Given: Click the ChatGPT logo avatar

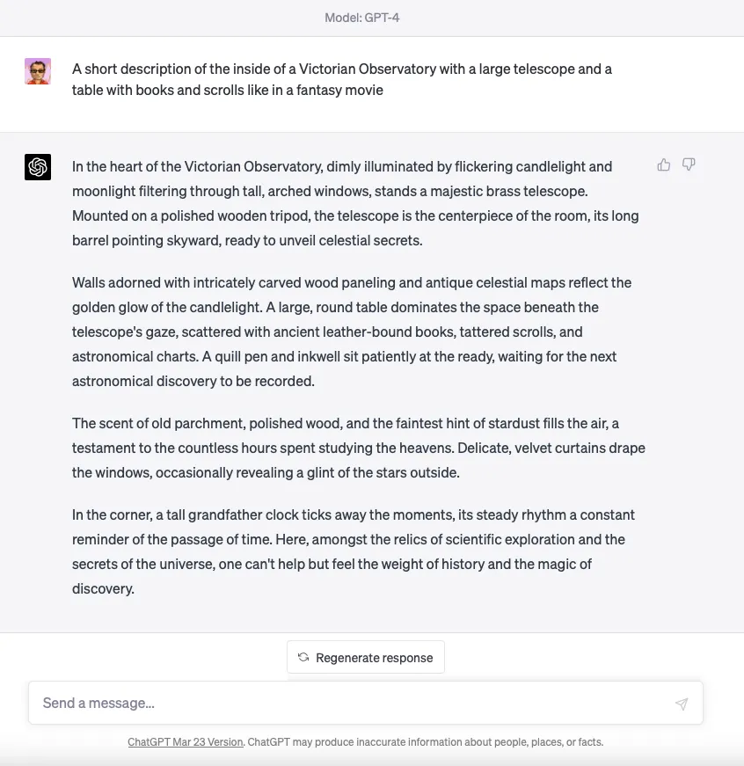Looking at the screenshot, I should 38,166.
